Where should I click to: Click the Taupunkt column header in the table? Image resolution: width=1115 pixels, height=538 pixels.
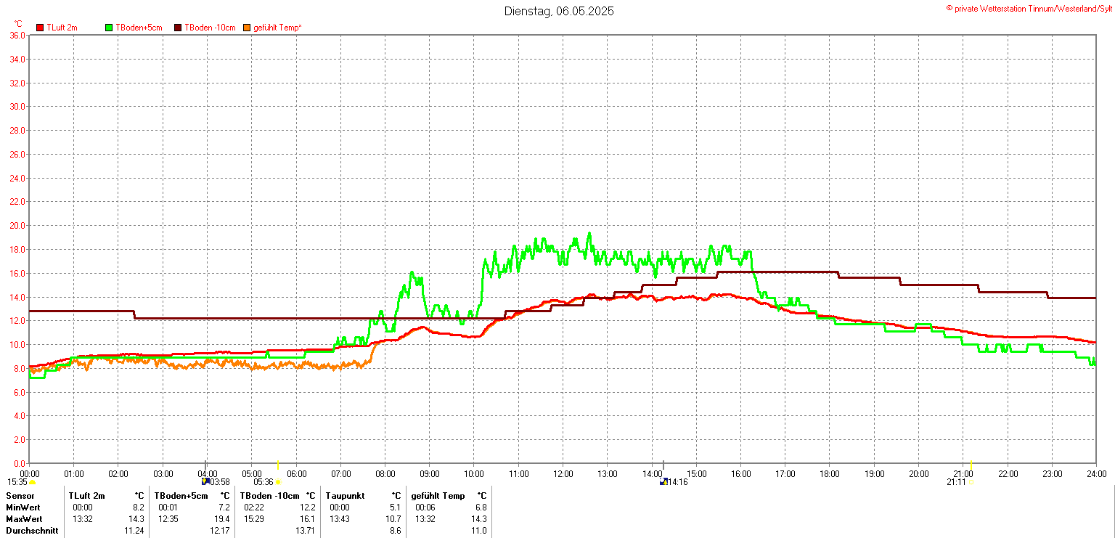pyautogui.click(x=344, y=496)
